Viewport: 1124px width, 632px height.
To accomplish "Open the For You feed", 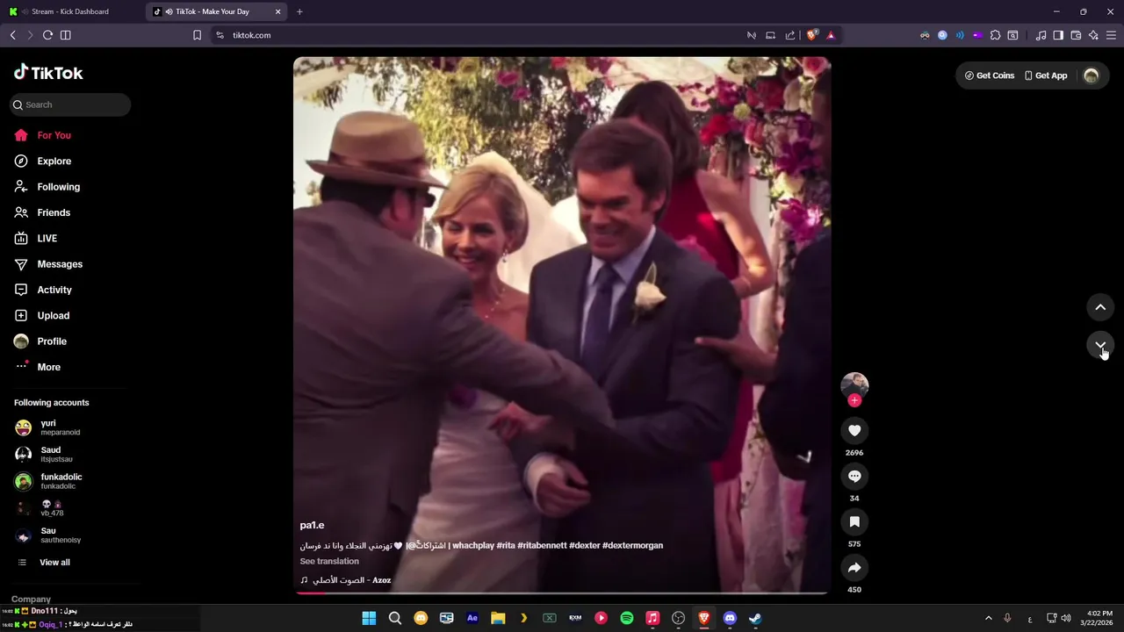I will [x=42, y=135].
